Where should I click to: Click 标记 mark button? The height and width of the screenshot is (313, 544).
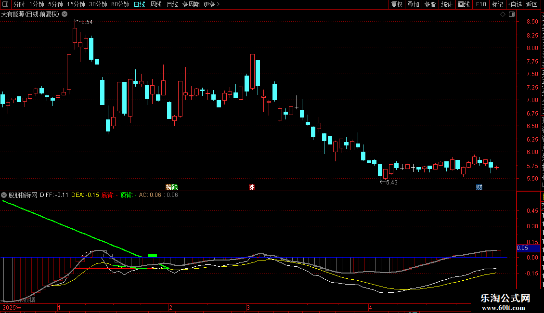[497, 4]
